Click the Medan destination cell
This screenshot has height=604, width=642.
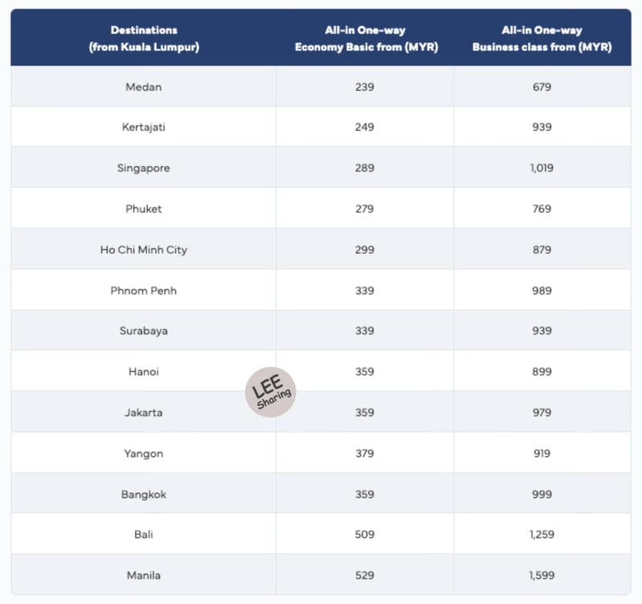[144, 87]
